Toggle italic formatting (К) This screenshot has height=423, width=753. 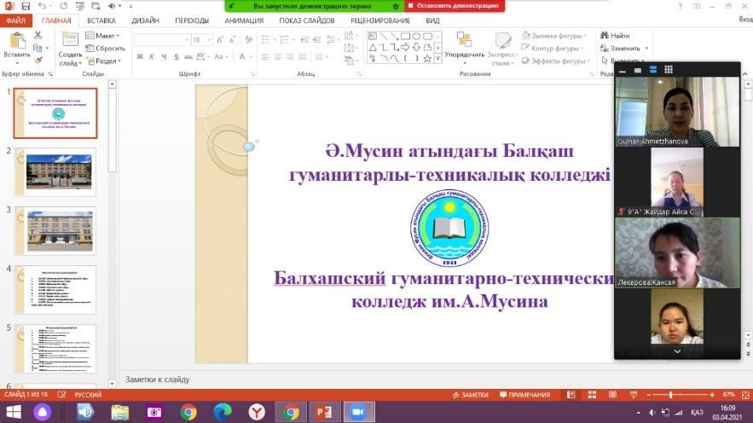(152, 56)
